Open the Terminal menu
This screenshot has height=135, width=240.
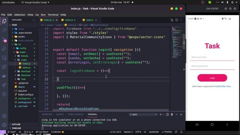[53, 15]
